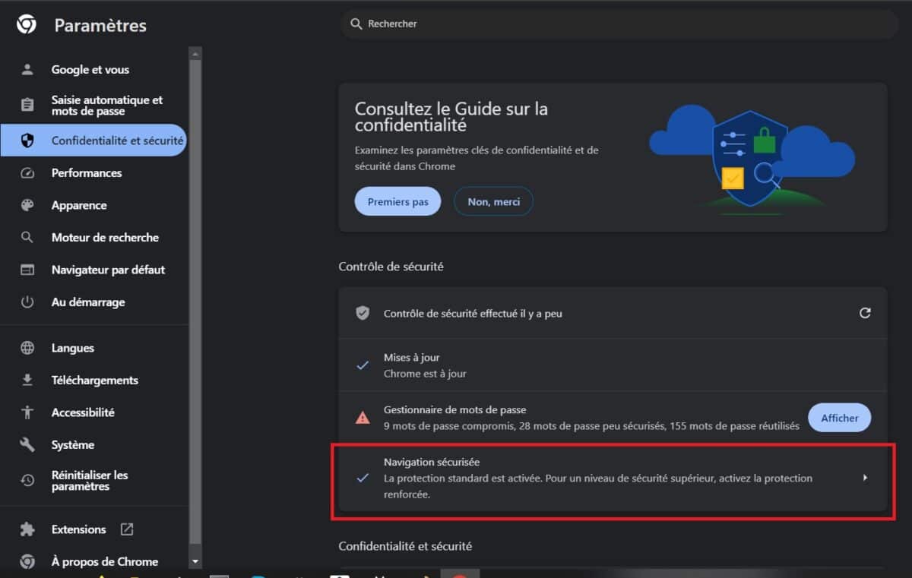912x578 pixels.
Task: Expand Navigation sécurisée arrow
Action: tap(865, 478)
